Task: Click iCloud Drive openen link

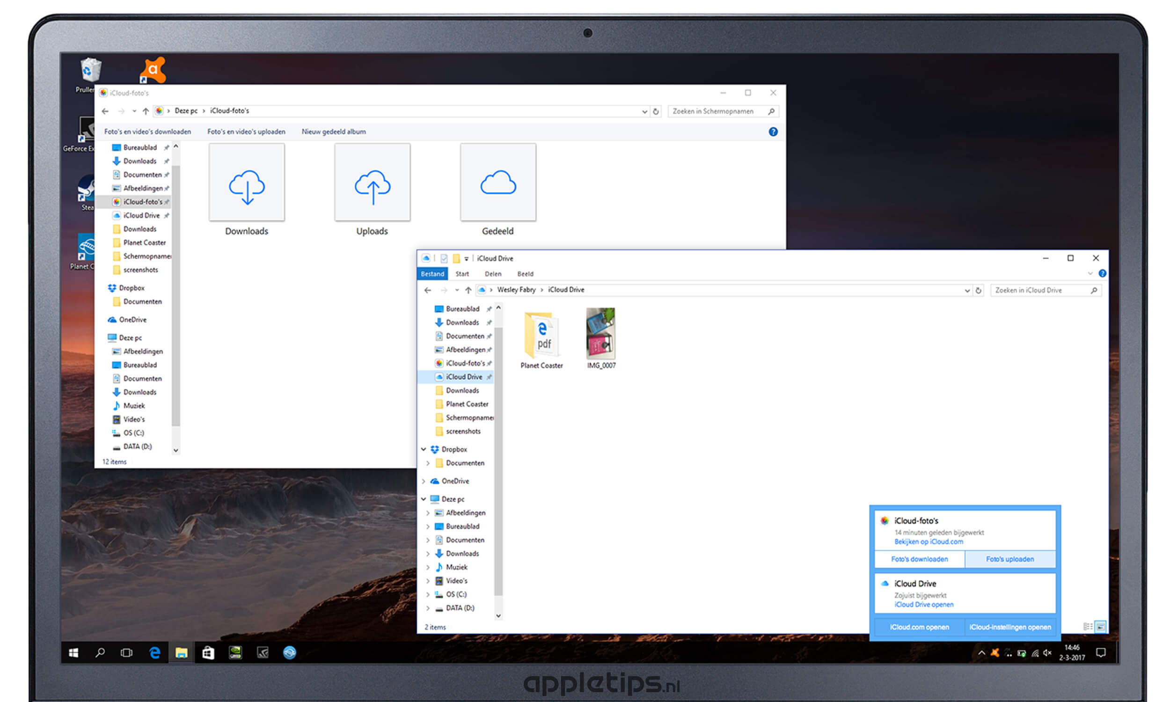Action: [x=924, y=605]
